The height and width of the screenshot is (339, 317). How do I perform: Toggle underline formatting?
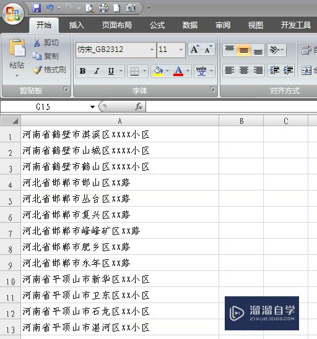111,71
